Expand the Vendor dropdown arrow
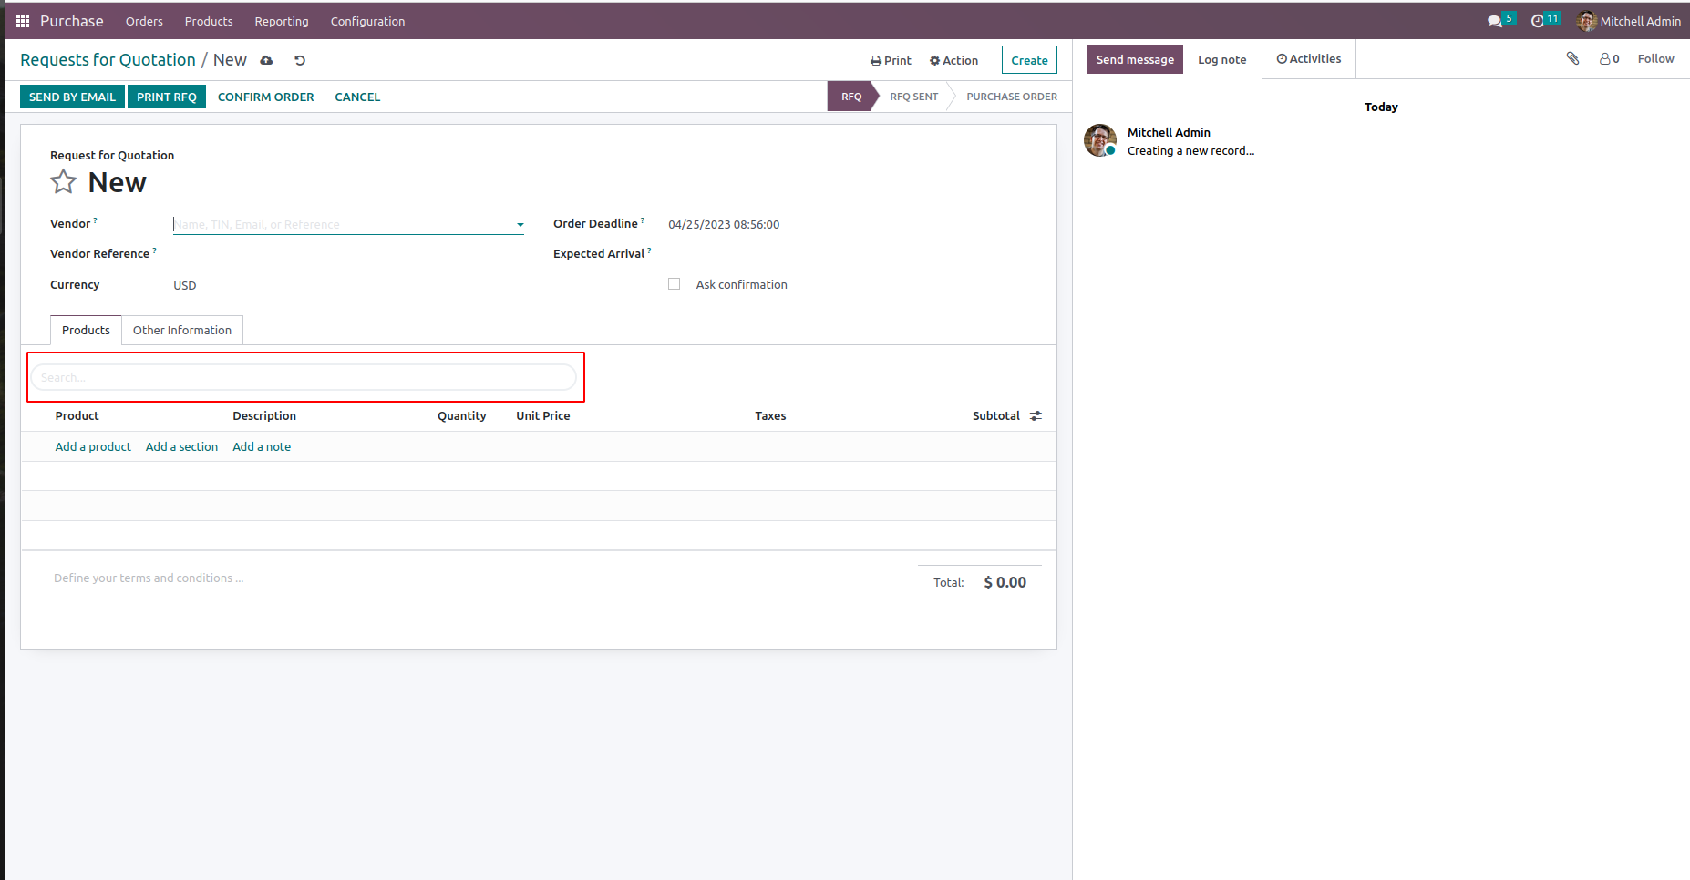 520,225
